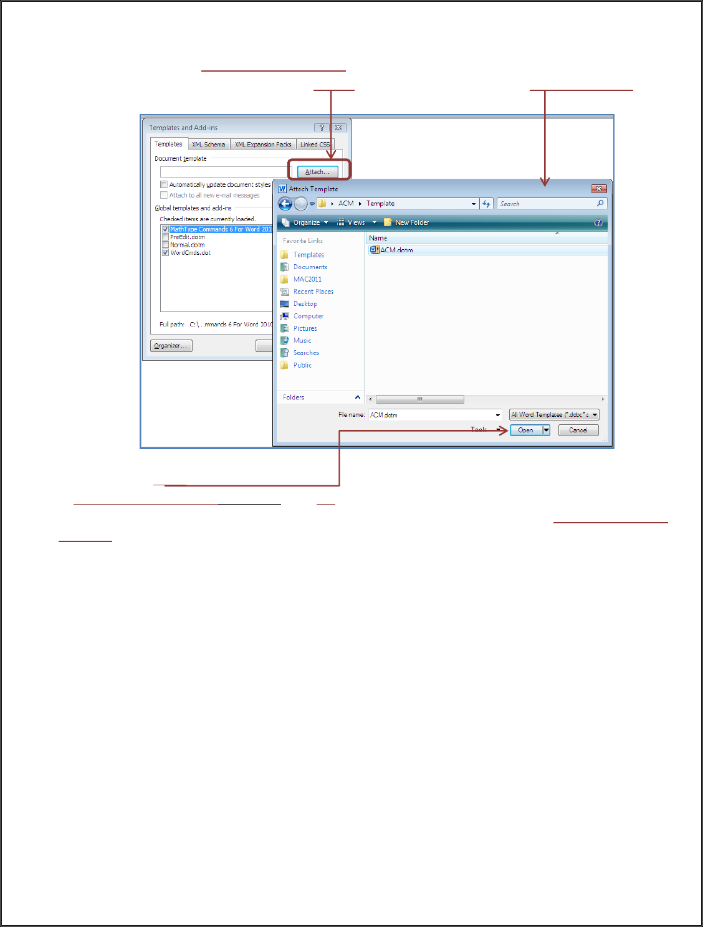Uncheck the WordCmds.dot checkbox
This screenshot has height=927, width=703.
click(x=165, y=253)
